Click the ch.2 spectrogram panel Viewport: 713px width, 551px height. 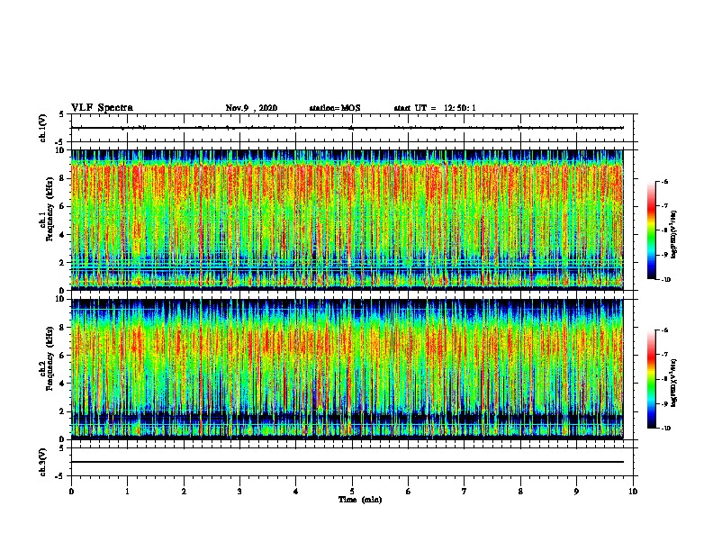[x=347, y=369]
